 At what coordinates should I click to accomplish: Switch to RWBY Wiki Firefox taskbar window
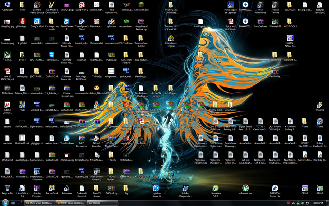71,203
